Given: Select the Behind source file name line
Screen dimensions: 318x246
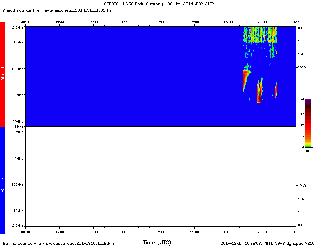Looking at the screenshot, I should click(x=58, y=243).
